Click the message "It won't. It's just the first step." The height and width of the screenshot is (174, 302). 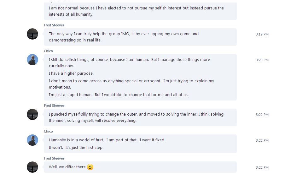tap(76, 148)
